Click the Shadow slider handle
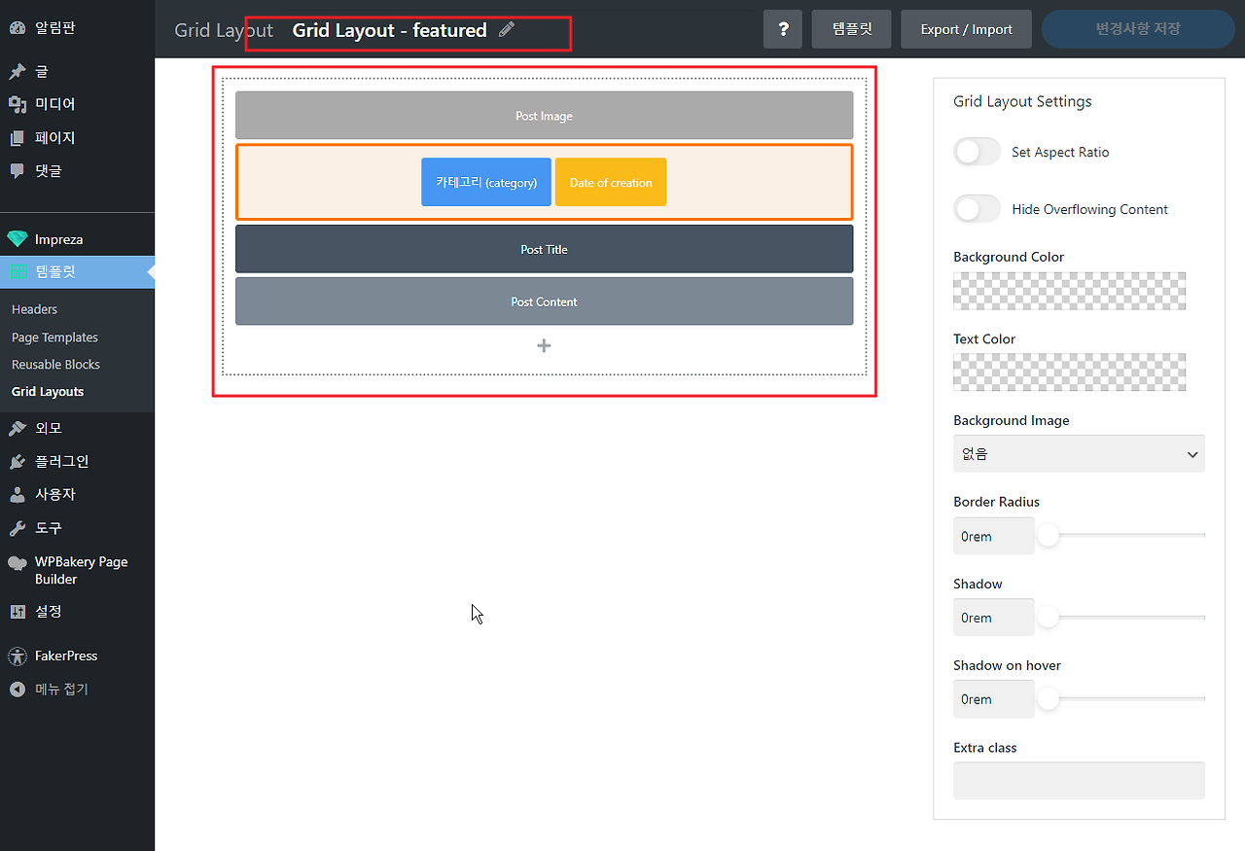The image size is (1245, 851). (1048, 618)
